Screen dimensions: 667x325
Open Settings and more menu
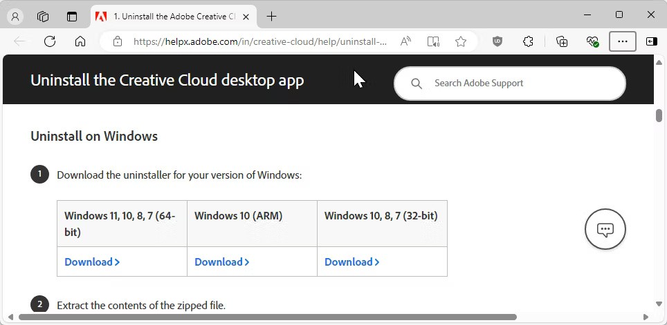click(x=622, y=41)
